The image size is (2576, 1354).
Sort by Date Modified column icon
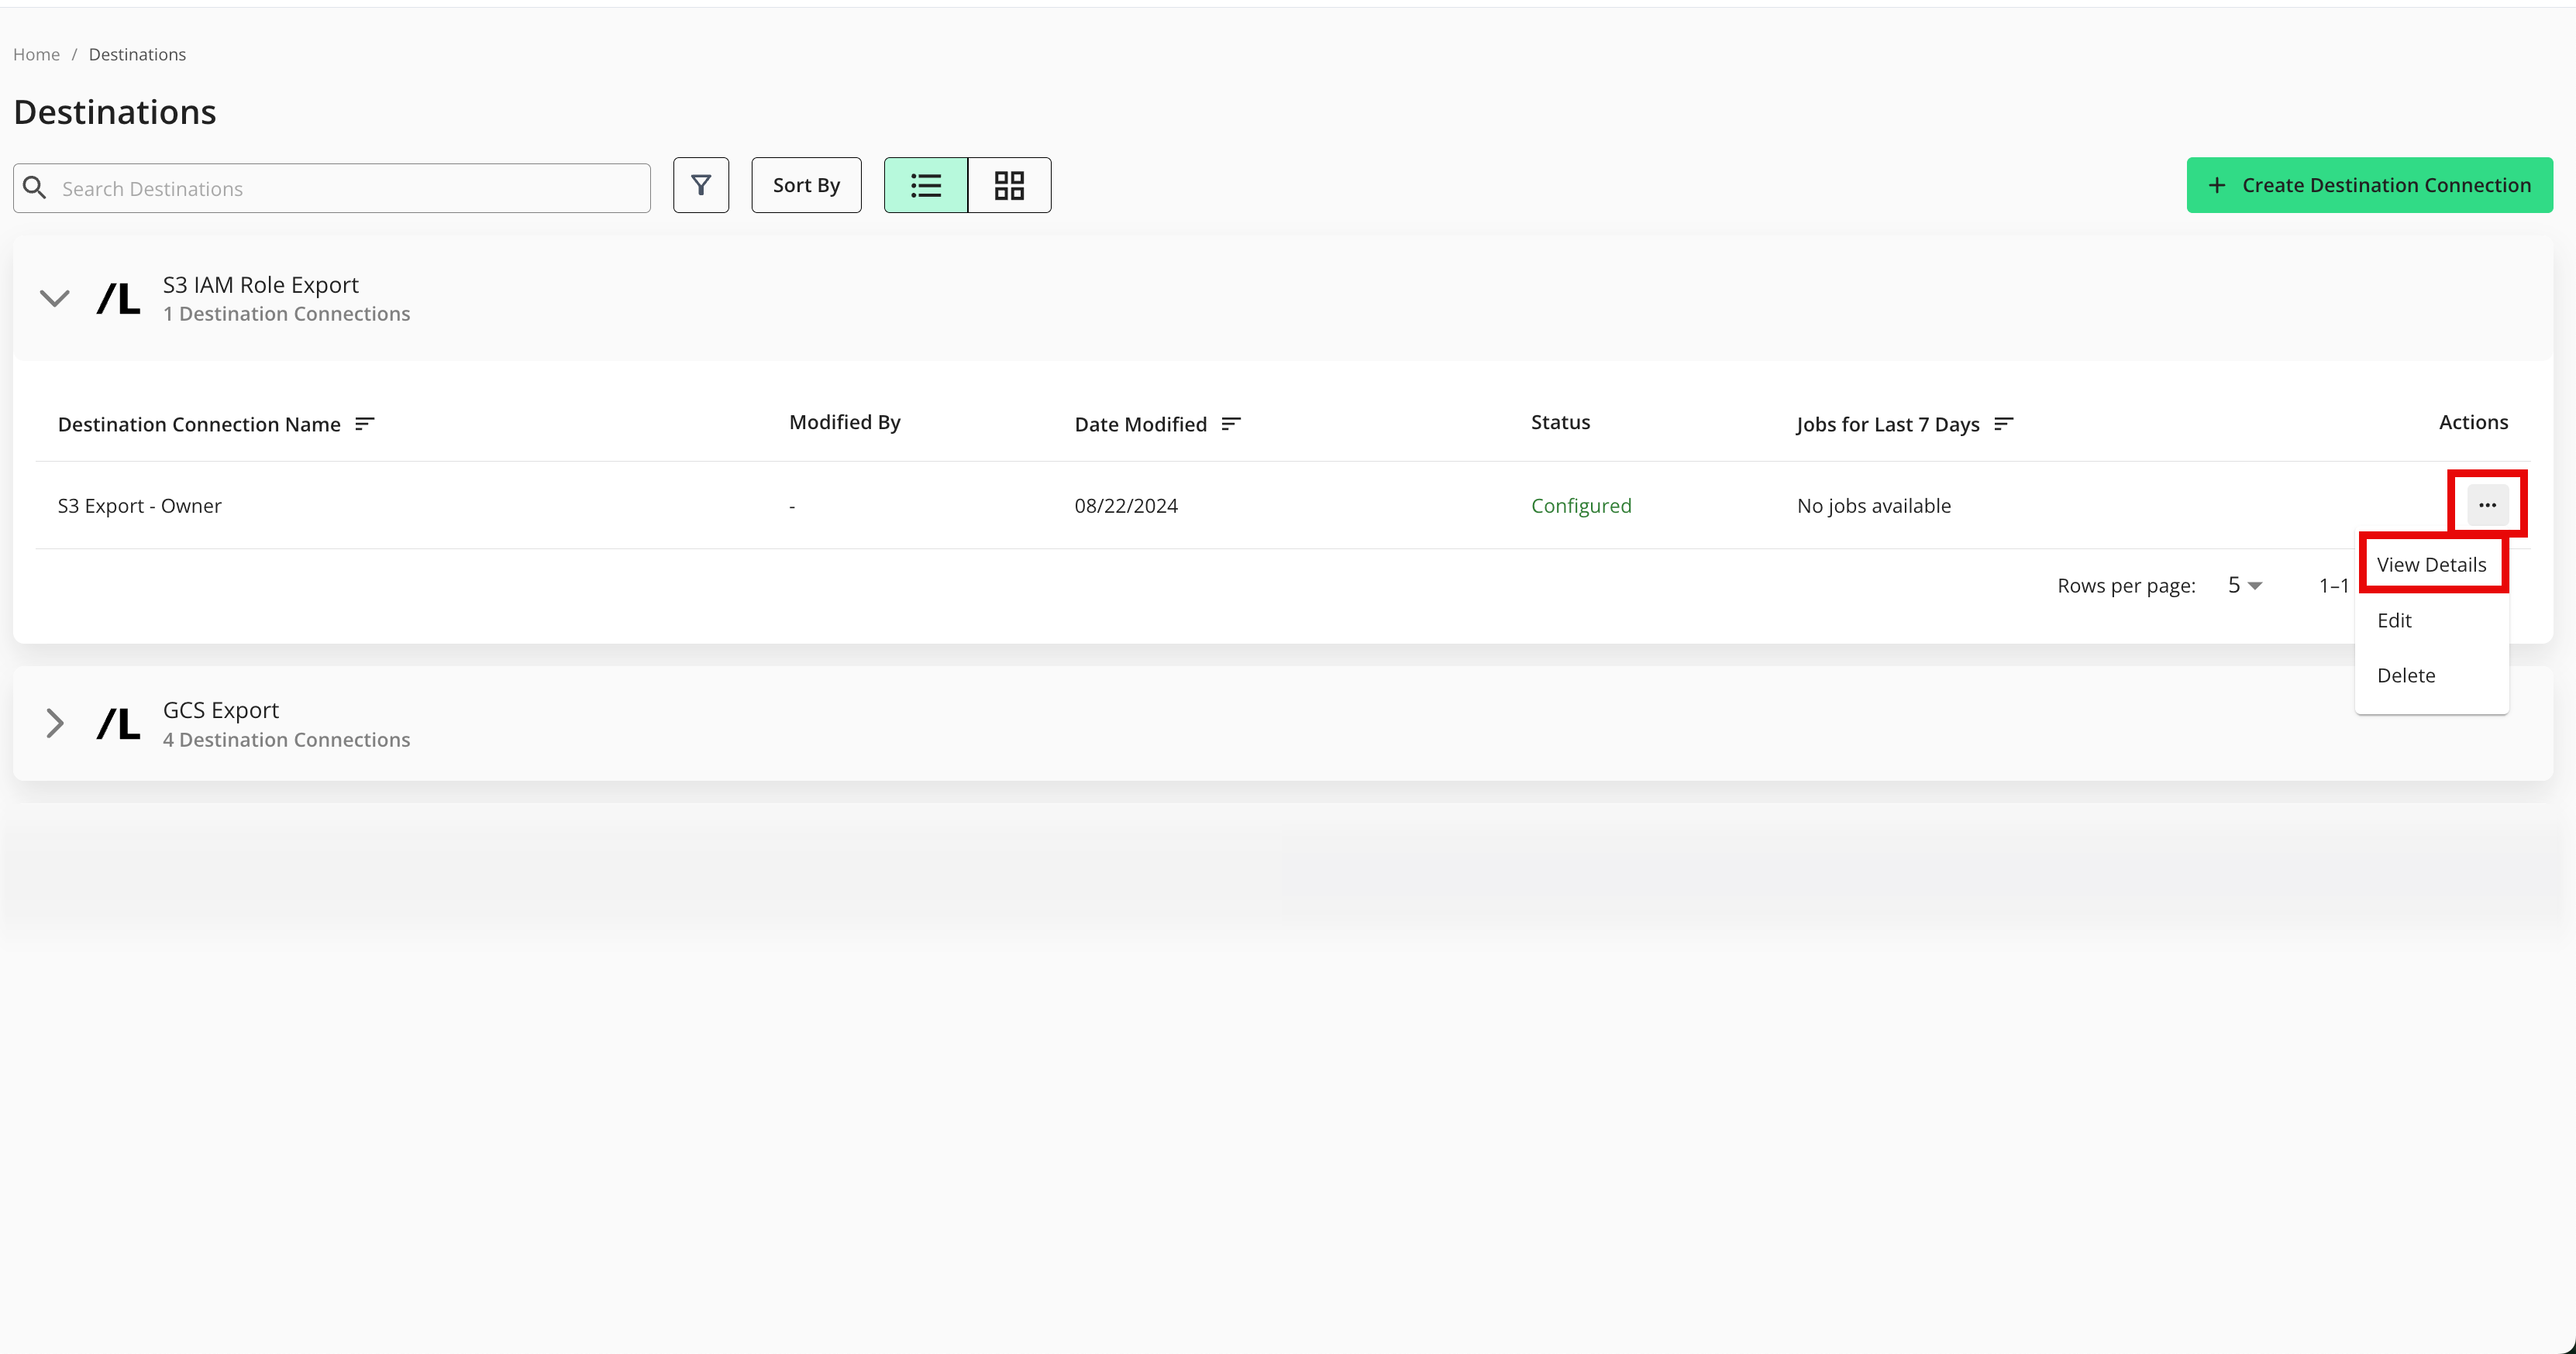pyautogui.click(x=1231, y=424)
